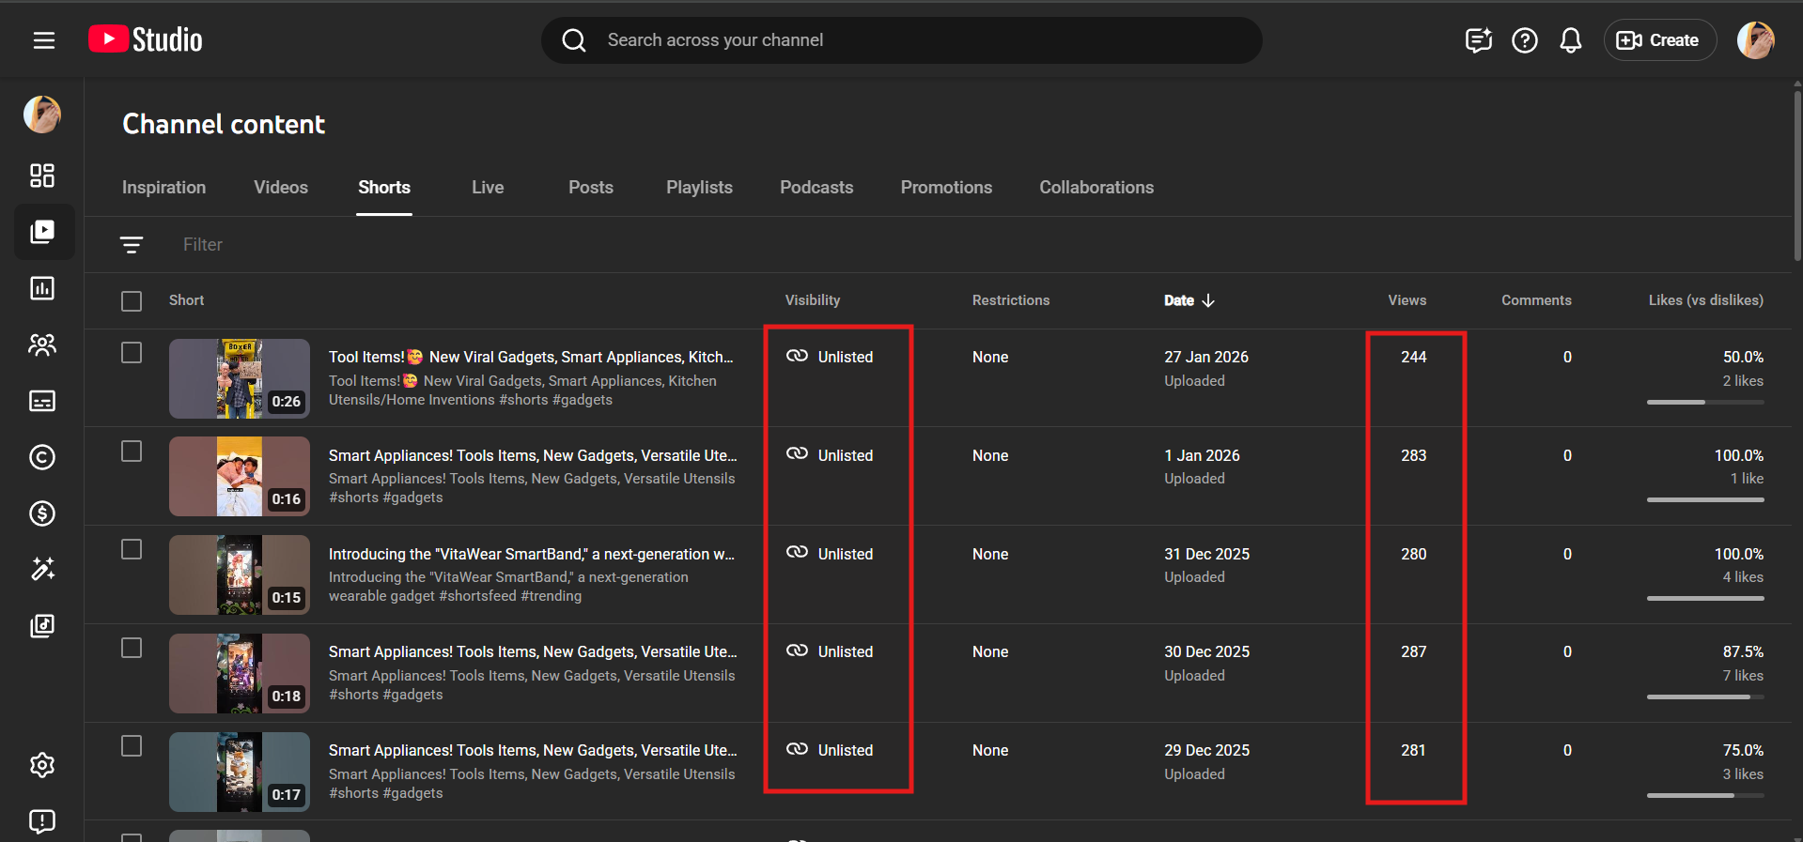Switch to the Playlists tab

pos(699,188)
